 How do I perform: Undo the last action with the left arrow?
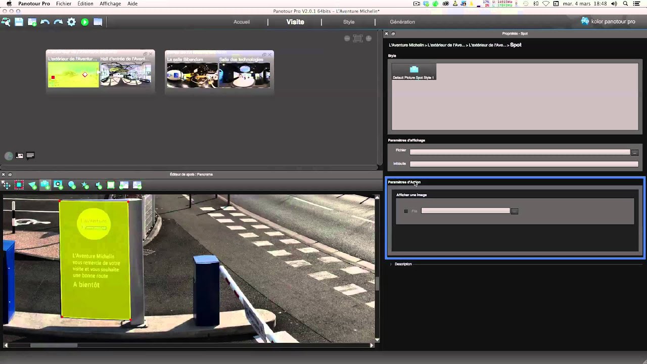[45, 22]
